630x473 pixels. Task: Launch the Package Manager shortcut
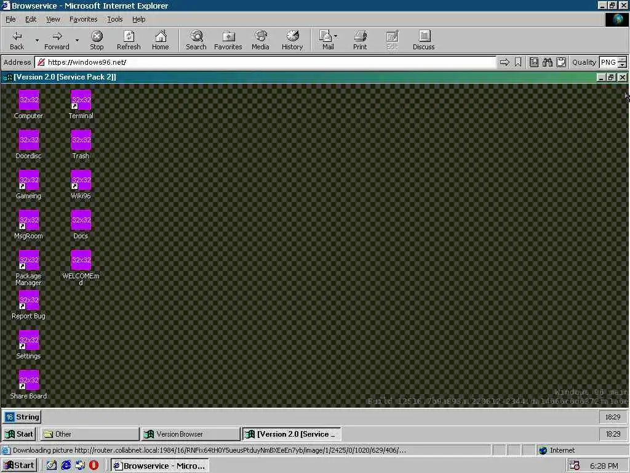28,268
